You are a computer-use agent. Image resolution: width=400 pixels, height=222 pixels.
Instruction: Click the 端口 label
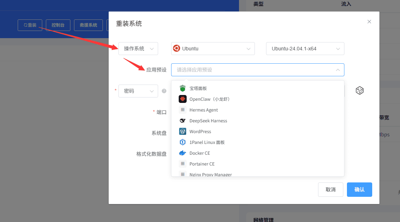pyautogui.click(x=161, y=112)
